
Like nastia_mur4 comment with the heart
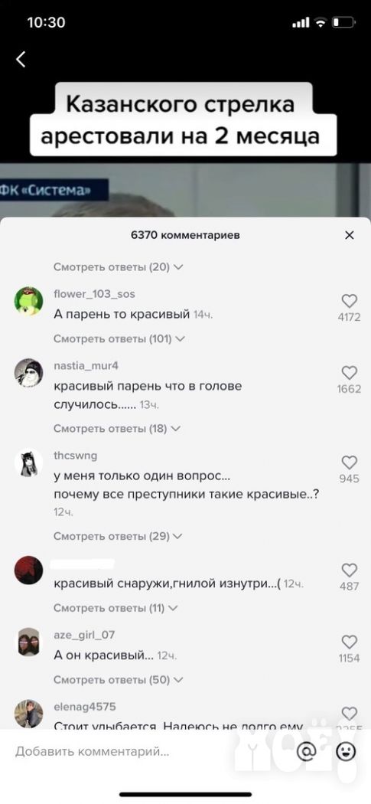pos(350,373)
